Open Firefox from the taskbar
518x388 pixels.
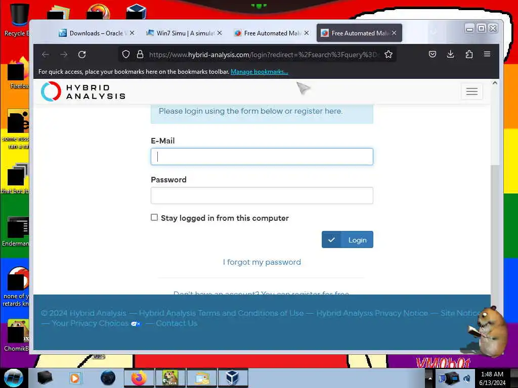(139, 378)
